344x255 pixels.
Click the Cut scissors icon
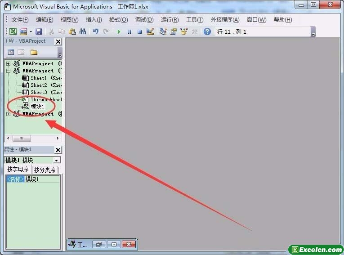pyautogui.click(x=51, y=31)
